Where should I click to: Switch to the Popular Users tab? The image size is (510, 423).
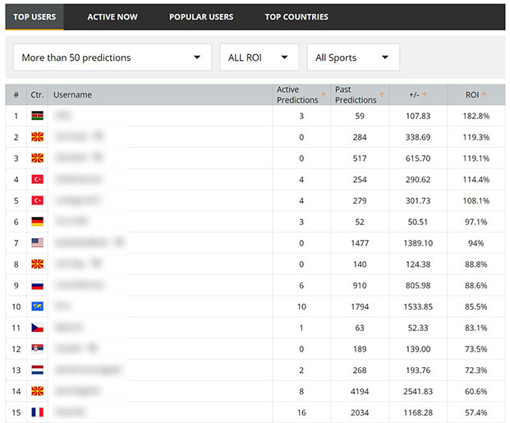(201, 17)
